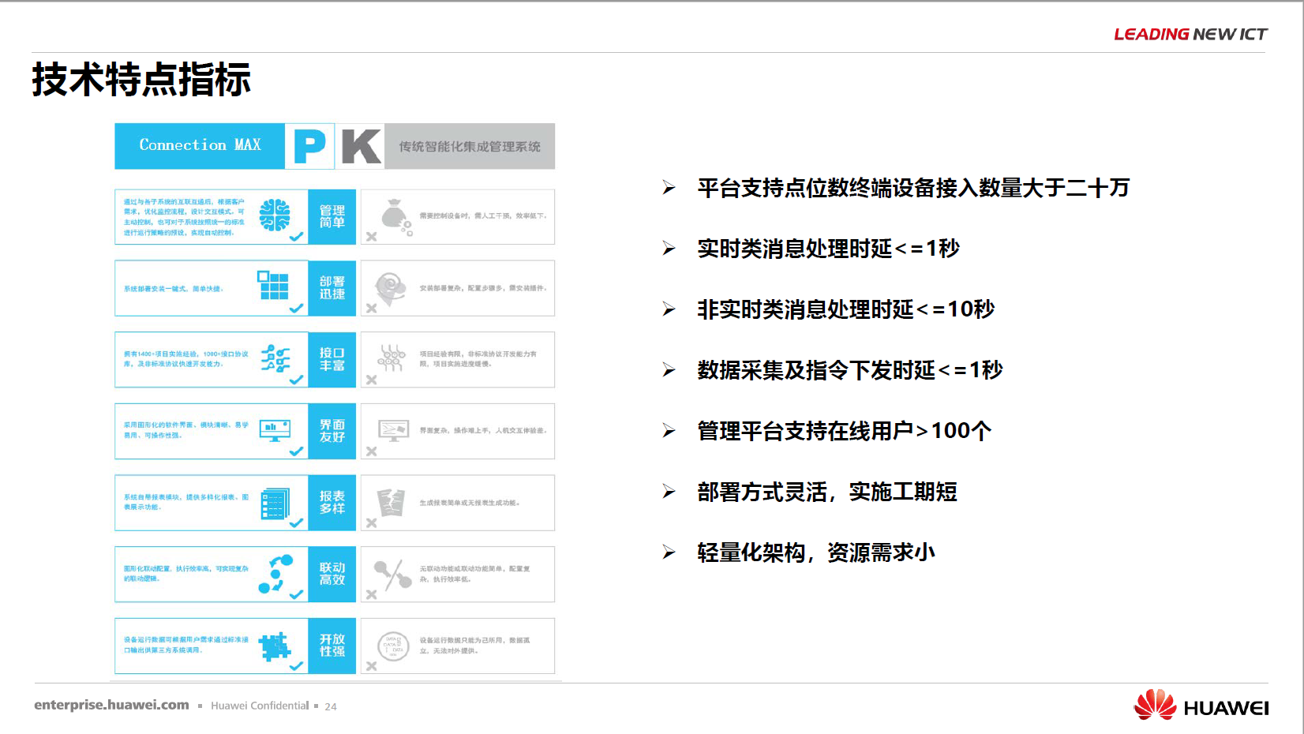Click the 传统智能化集成管理系统 gray header
The height and width of the screenshot is (734, 1304).
tap(470, 146)
